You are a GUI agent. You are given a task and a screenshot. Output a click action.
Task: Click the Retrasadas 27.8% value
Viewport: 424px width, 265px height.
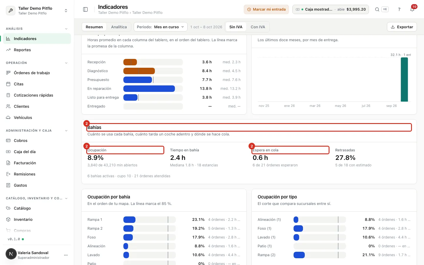point(345,158)
